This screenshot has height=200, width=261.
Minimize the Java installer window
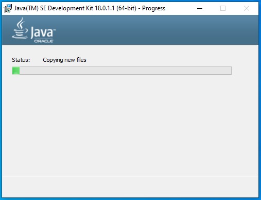point(200,8)
